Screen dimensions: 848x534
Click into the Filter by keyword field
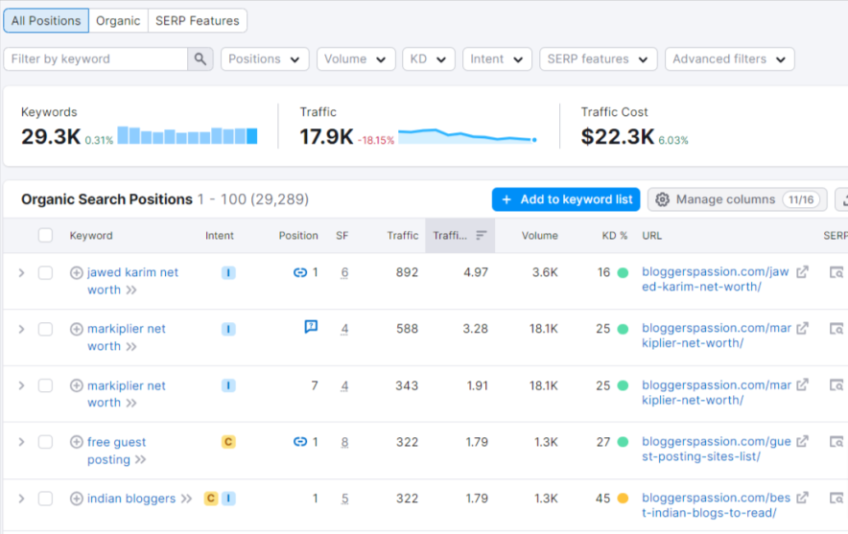point(96,59)
